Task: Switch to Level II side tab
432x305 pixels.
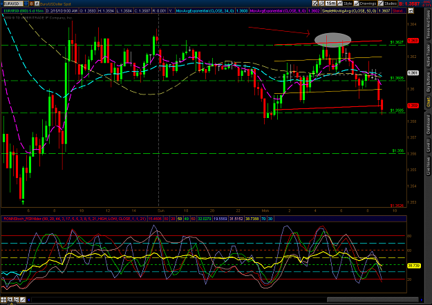Action: (x=429, y=146)
